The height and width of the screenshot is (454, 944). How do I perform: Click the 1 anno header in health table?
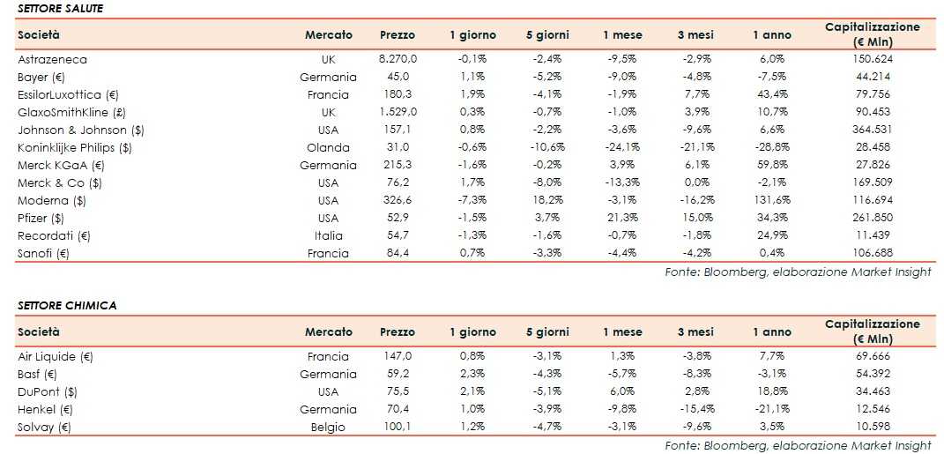771,35
